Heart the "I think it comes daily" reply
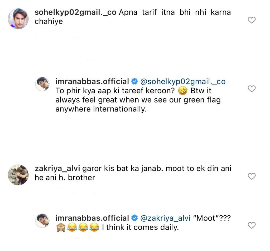The width and height of the screenshot is (270, 251). (x=252, y=225)
